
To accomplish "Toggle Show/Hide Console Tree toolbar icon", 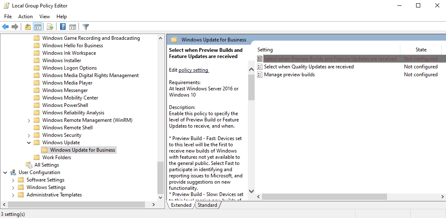I will 37,27.
